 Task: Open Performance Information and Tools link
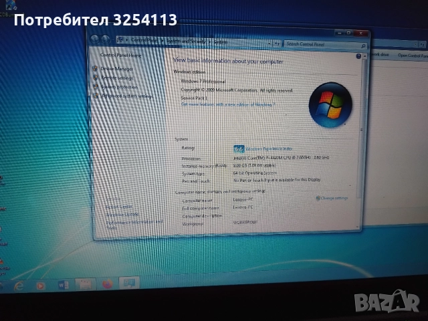[134, 225]
